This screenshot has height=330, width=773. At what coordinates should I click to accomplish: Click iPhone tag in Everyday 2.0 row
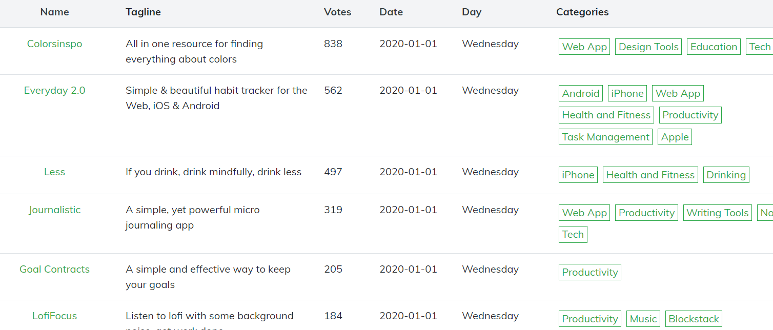pyautogui.click(x=627, y=93)
